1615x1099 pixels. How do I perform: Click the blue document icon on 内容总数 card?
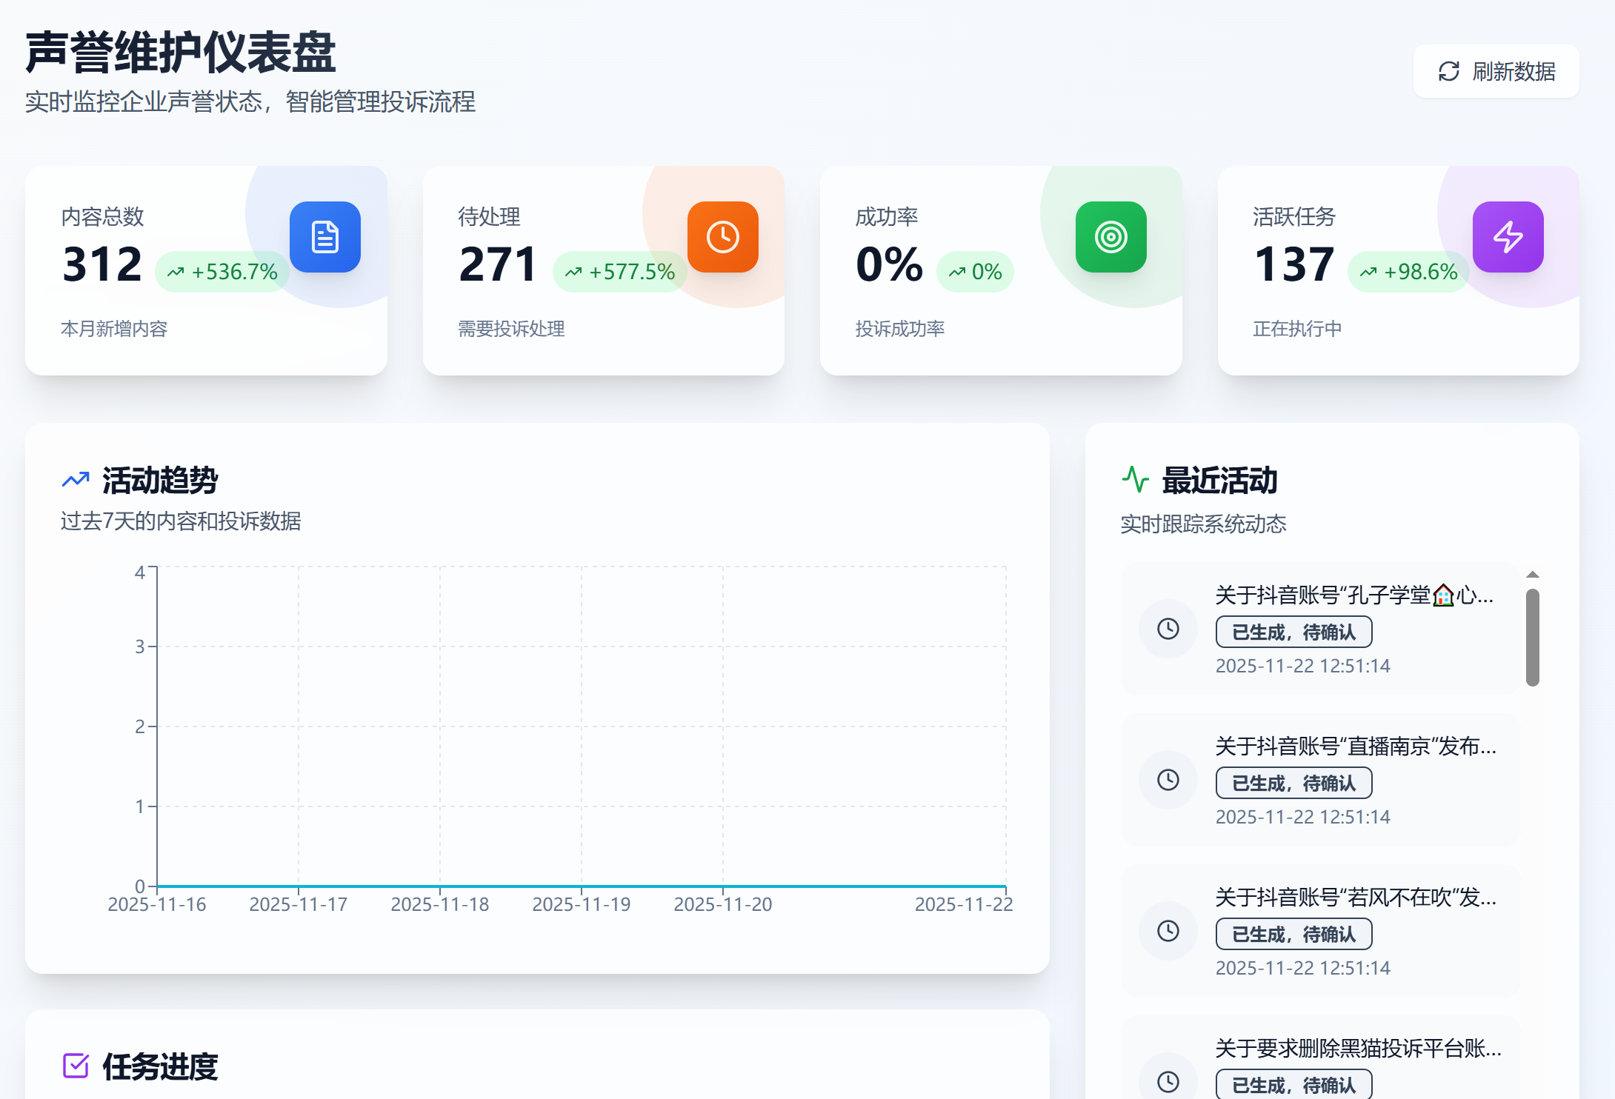click(x=324, y=237)
